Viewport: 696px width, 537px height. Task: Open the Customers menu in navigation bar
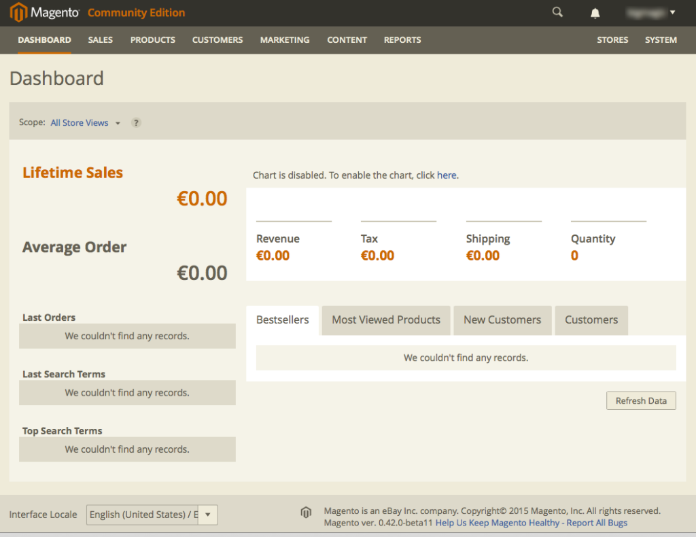point(217,40)
